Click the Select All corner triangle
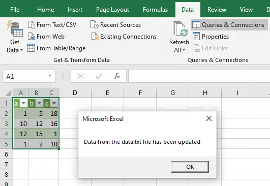Viewport: 270px width, 186px height. [x=8, y=93]
